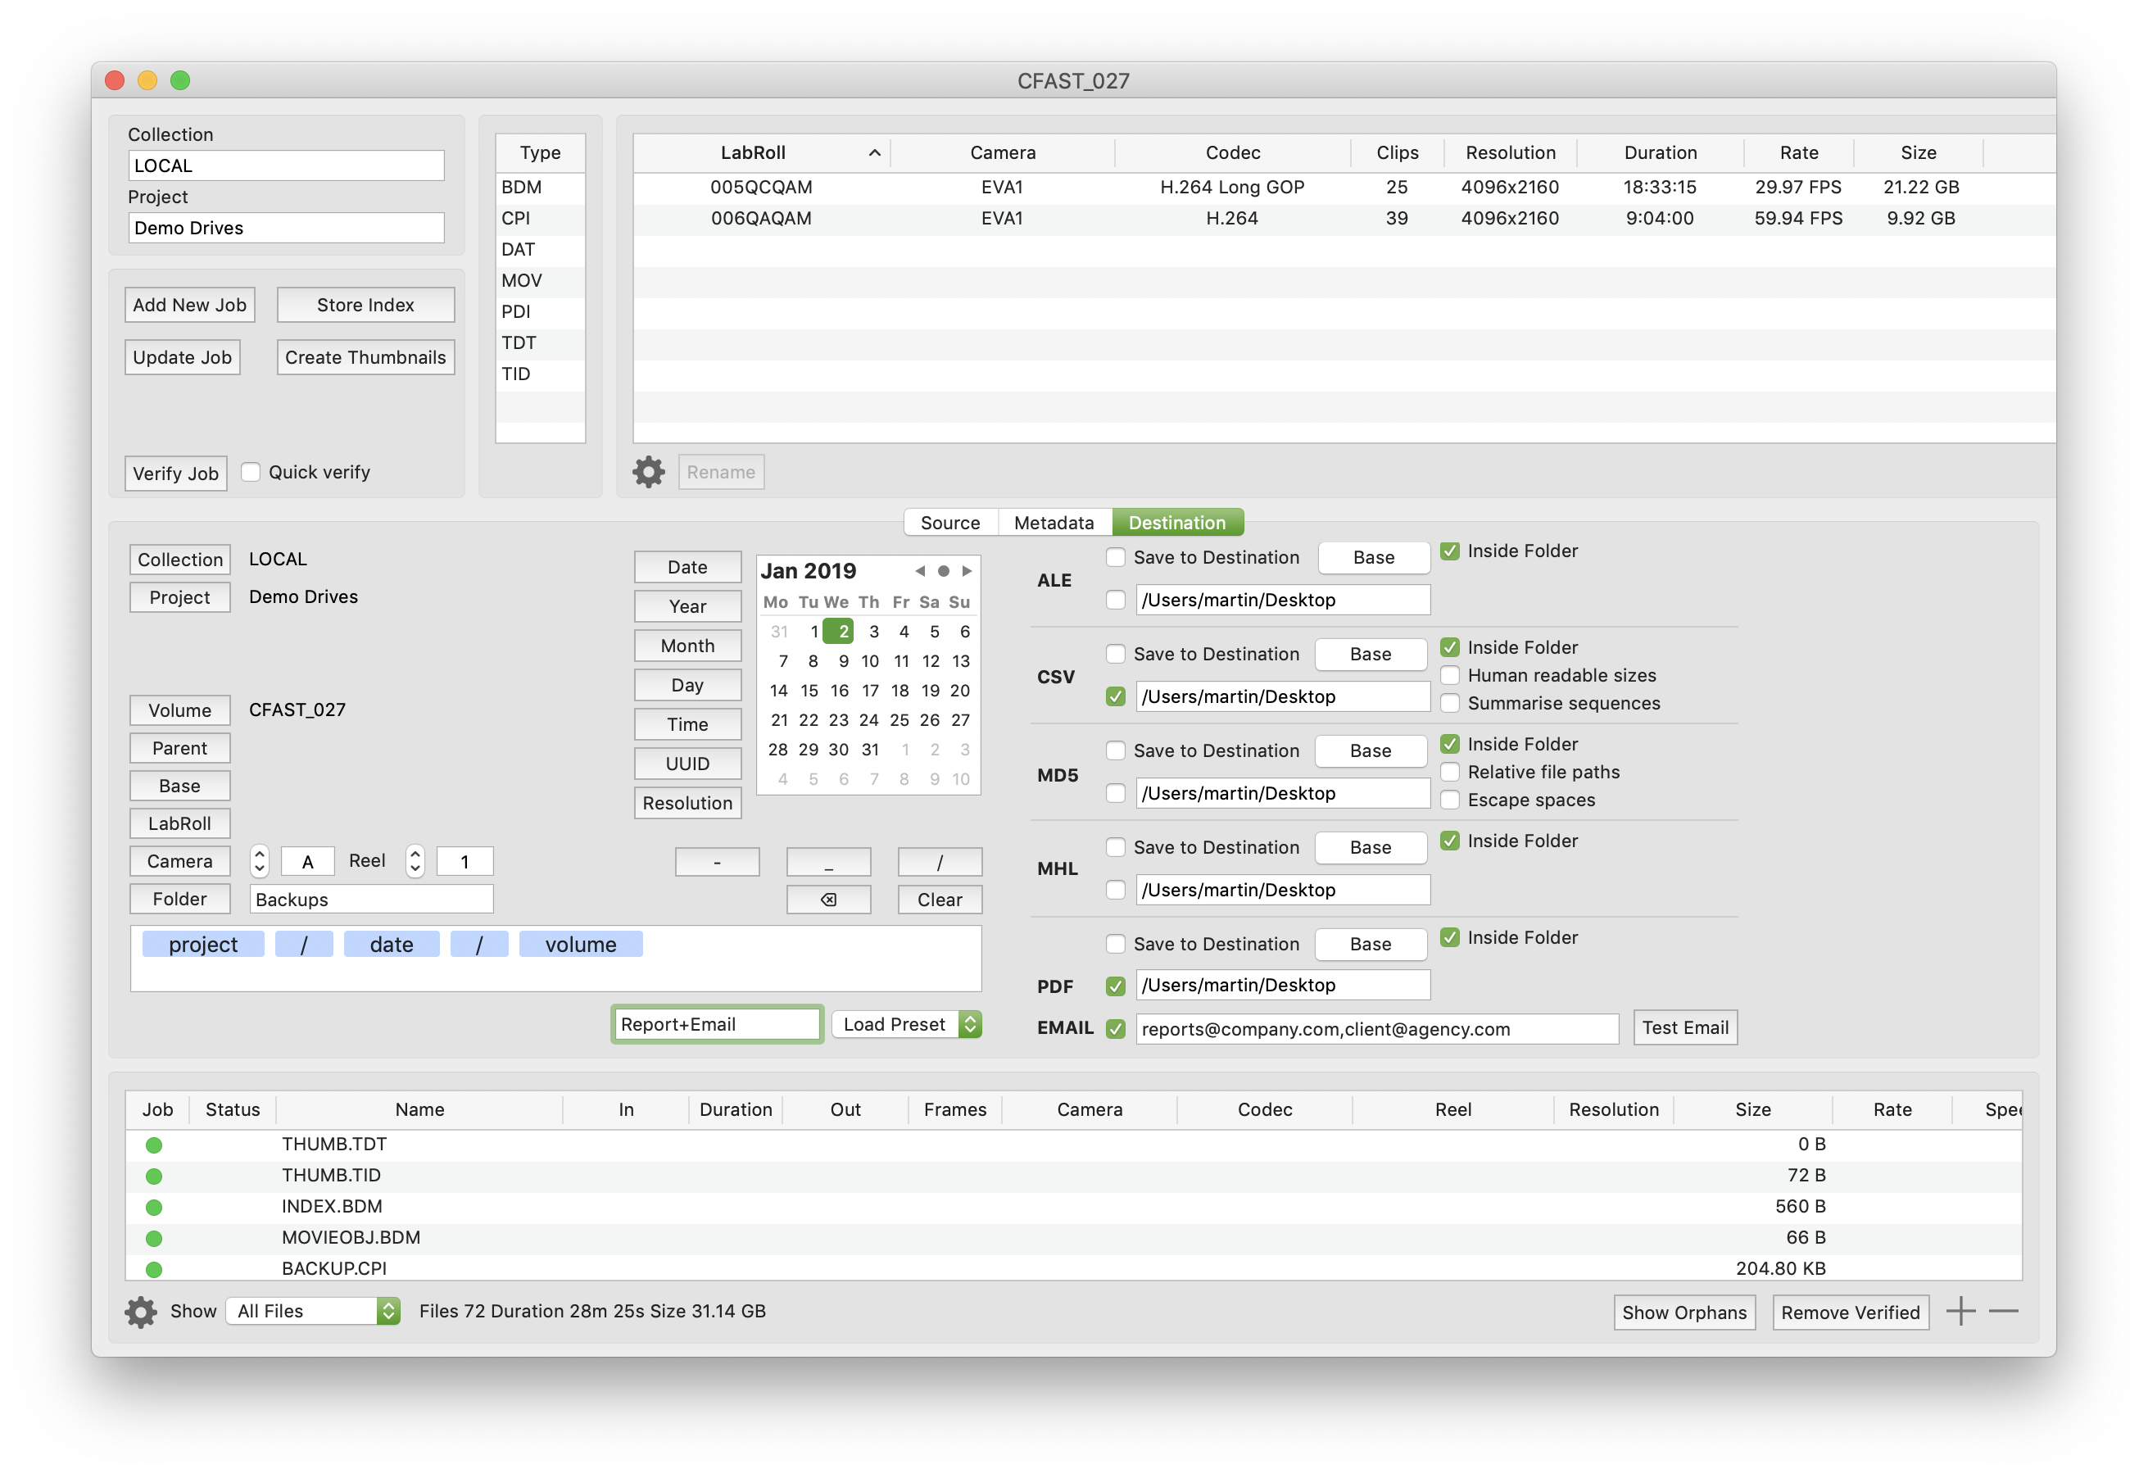Select the MOVIEOBJ.BDM file row
2148x1478 pixels.
click(x=1073, y=1238)
